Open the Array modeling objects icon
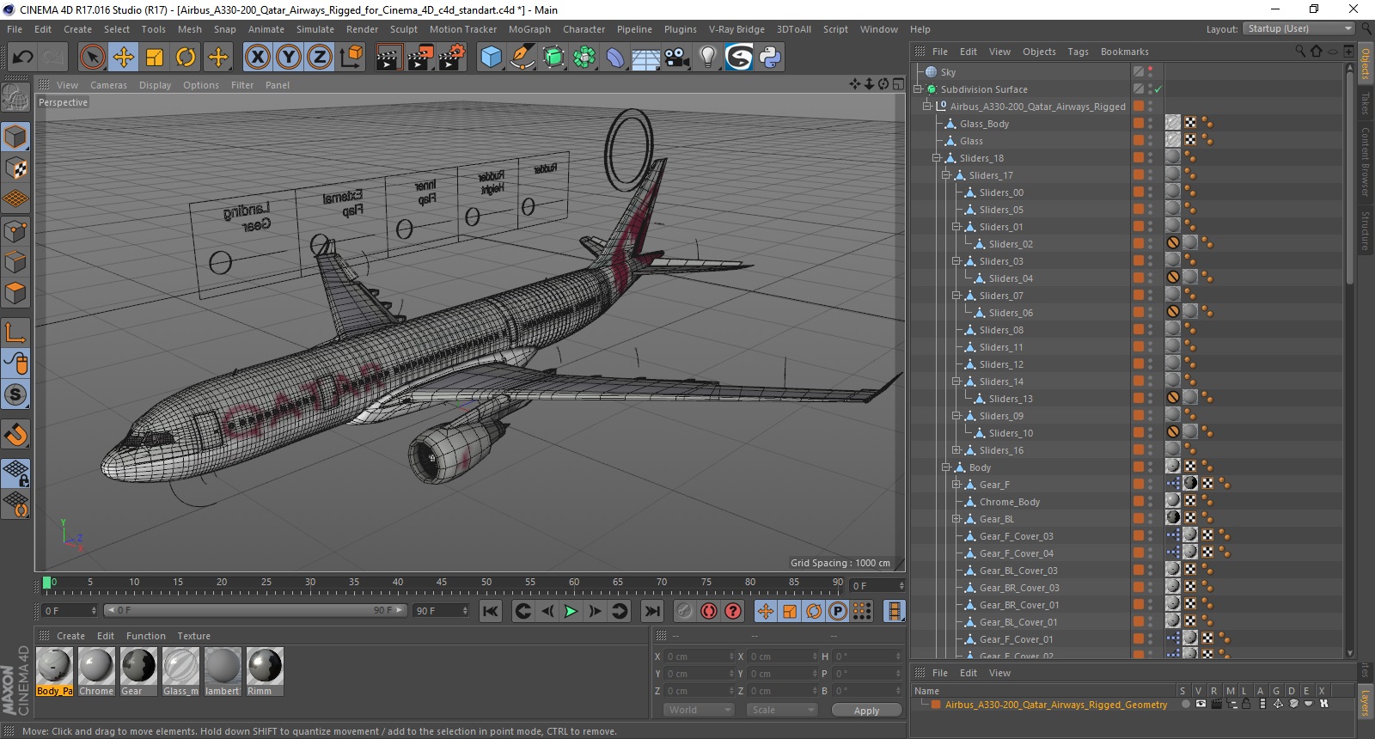This screenshot has width=1375, height=739. point(584,58)
